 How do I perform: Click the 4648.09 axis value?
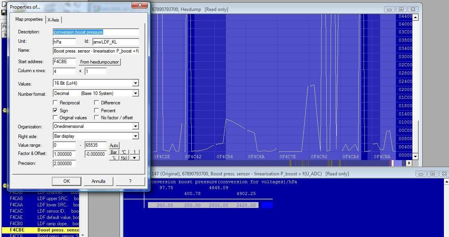pos(218,188)
